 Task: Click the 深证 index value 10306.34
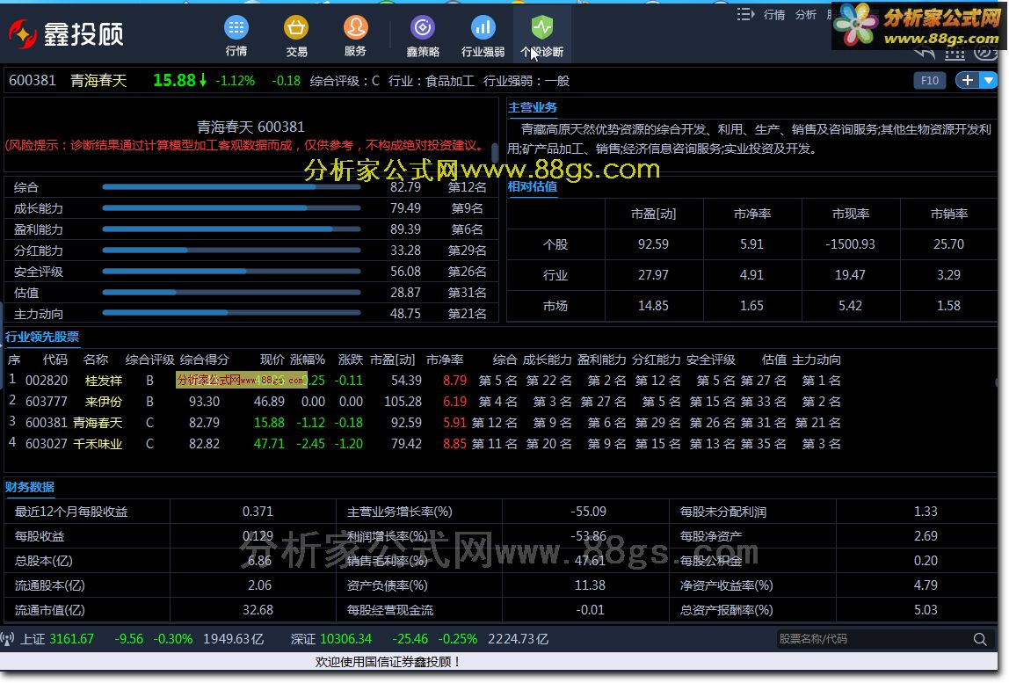tap(345, 639)
